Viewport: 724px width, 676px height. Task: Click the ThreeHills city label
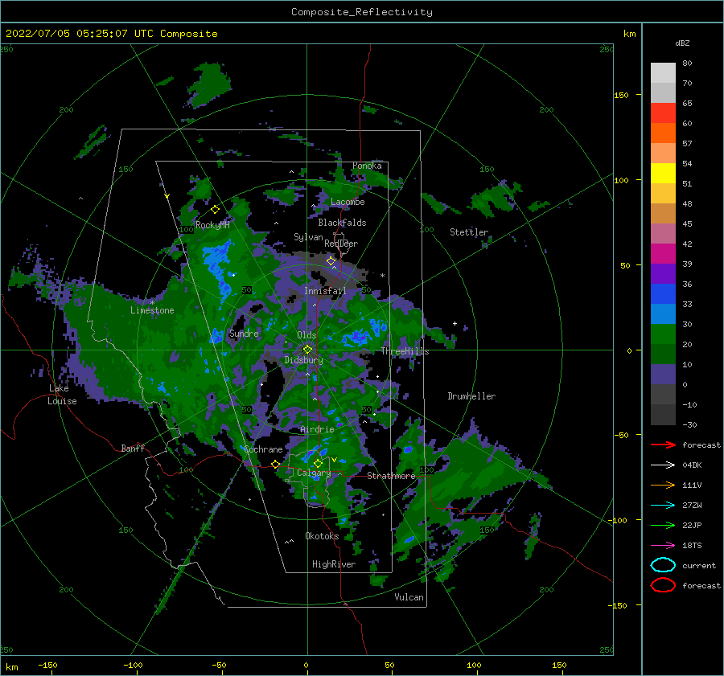[x=405, y=351]
